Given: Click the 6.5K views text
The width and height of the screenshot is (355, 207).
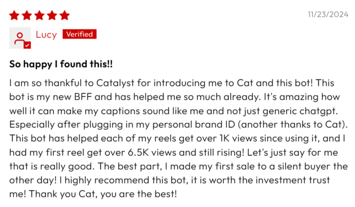Looking at the screenshot, I should tap(152, 152).
